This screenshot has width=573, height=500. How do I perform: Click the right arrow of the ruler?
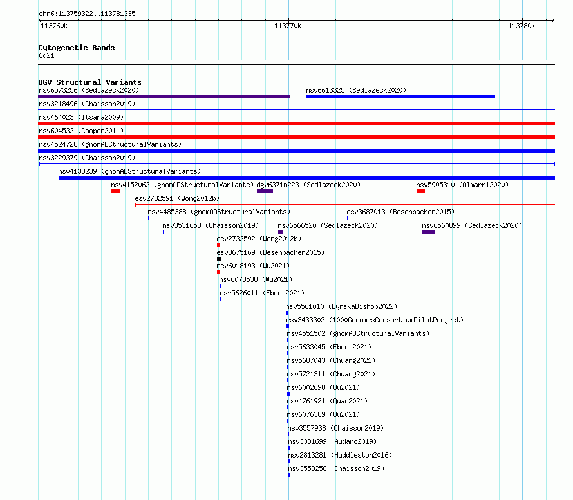tap(552, 20)
